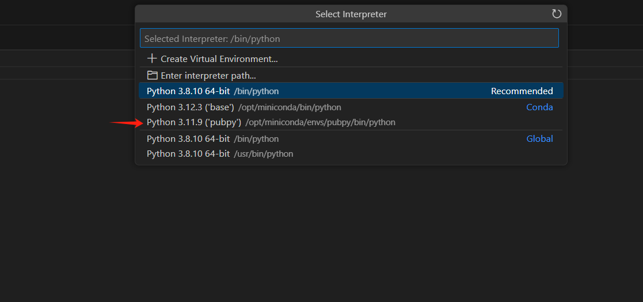Choose Create Virtual Environment... option
The width and height of the screenshot is (643, 302).
coord(219,59)
